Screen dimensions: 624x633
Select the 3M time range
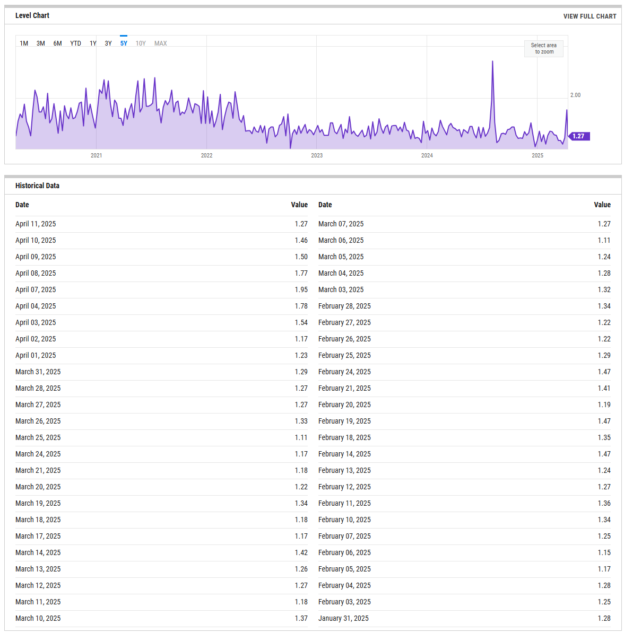pos(40,43)
